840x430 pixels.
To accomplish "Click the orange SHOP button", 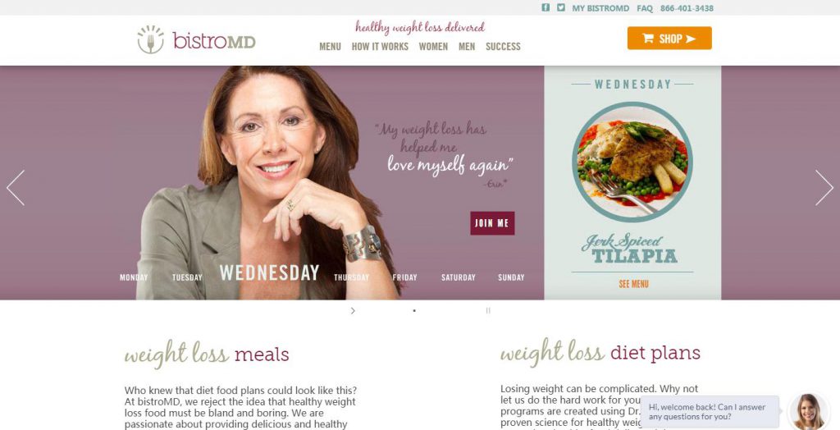I will click(x=669, y=38).
